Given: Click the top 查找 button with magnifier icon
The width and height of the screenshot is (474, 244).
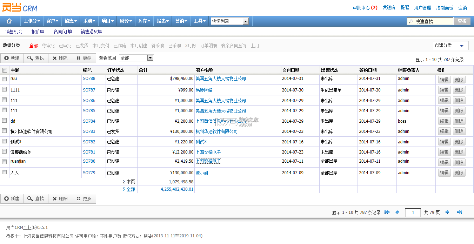Looking at the screenshot, I should pos(36,58).
